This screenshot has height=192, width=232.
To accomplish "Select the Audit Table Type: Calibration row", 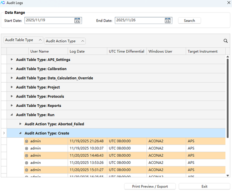I will 116,69.
